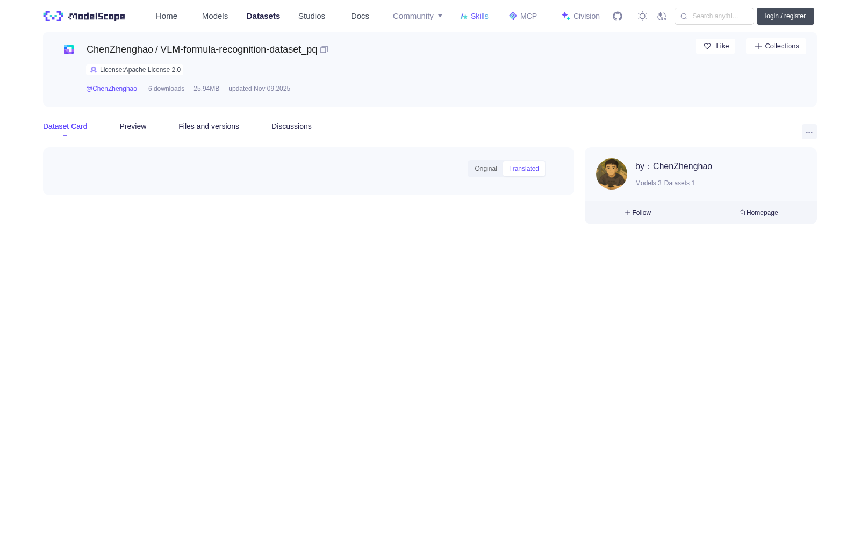Click the 25.94MB size text
The image size is (860, 537).
coord(206,89)
